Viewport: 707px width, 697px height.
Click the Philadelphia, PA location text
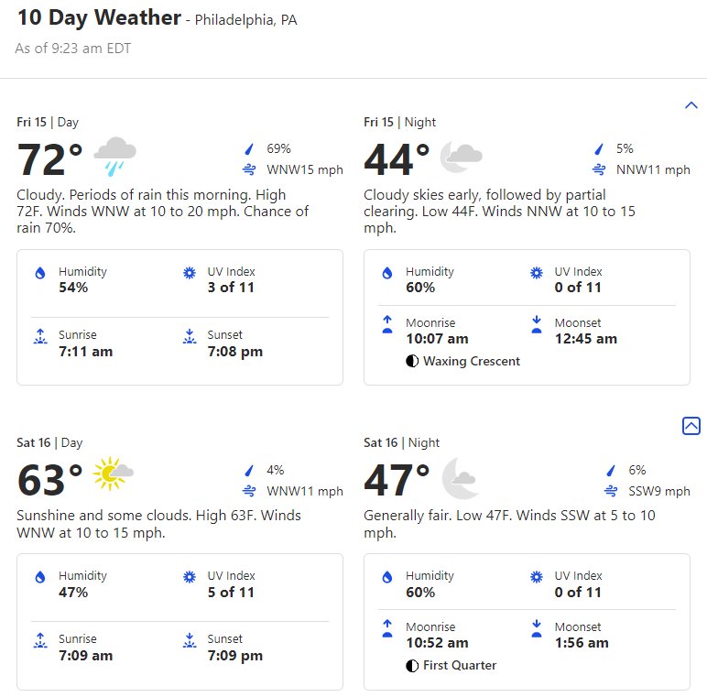245,20
